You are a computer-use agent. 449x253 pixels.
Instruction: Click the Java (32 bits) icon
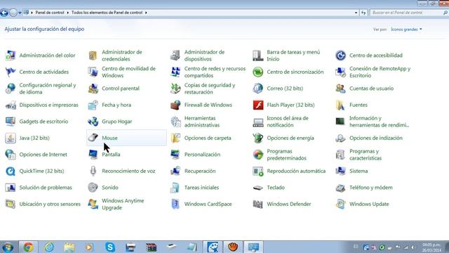11,138
